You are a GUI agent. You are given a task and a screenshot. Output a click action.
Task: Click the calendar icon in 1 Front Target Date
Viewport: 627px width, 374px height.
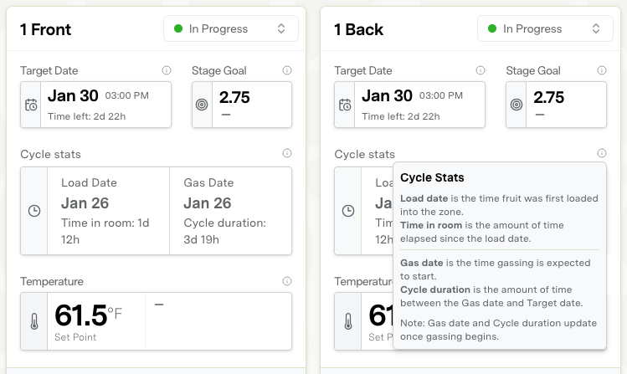31,105
